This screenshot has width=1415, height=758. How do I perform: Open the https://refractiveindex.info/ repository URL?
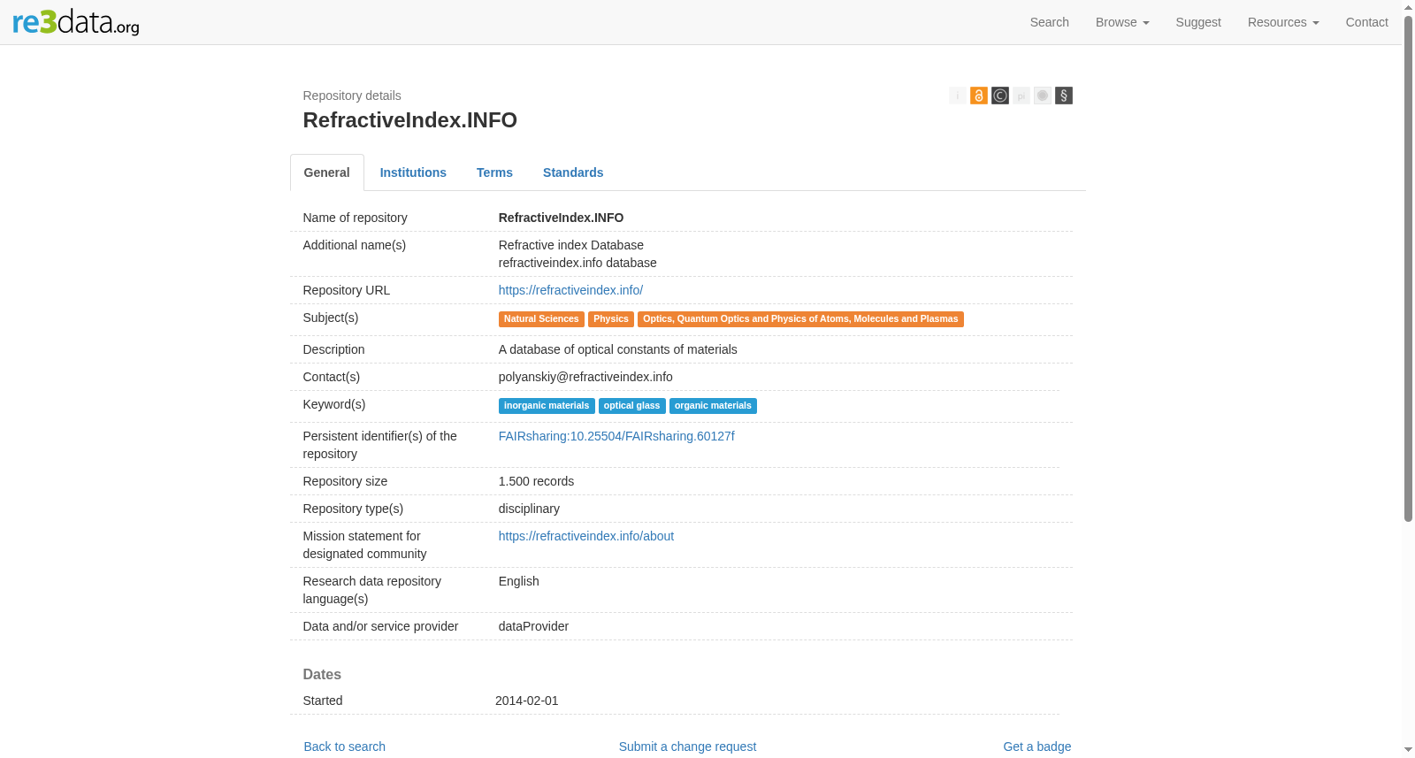click(570, 290)
